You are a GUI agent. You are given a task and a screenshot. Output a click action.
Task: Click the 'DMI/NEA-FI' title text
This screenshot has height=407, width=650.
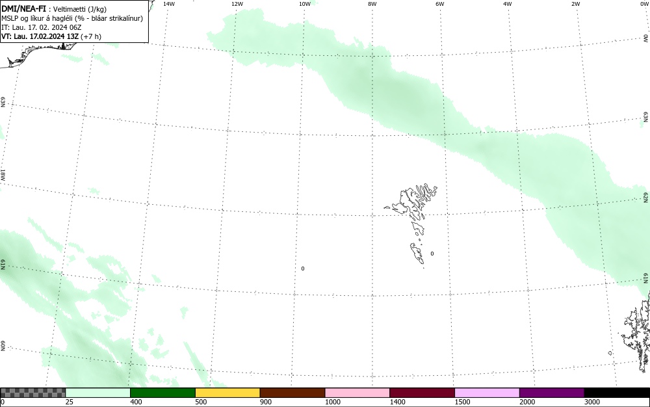[x=23, y=8]
